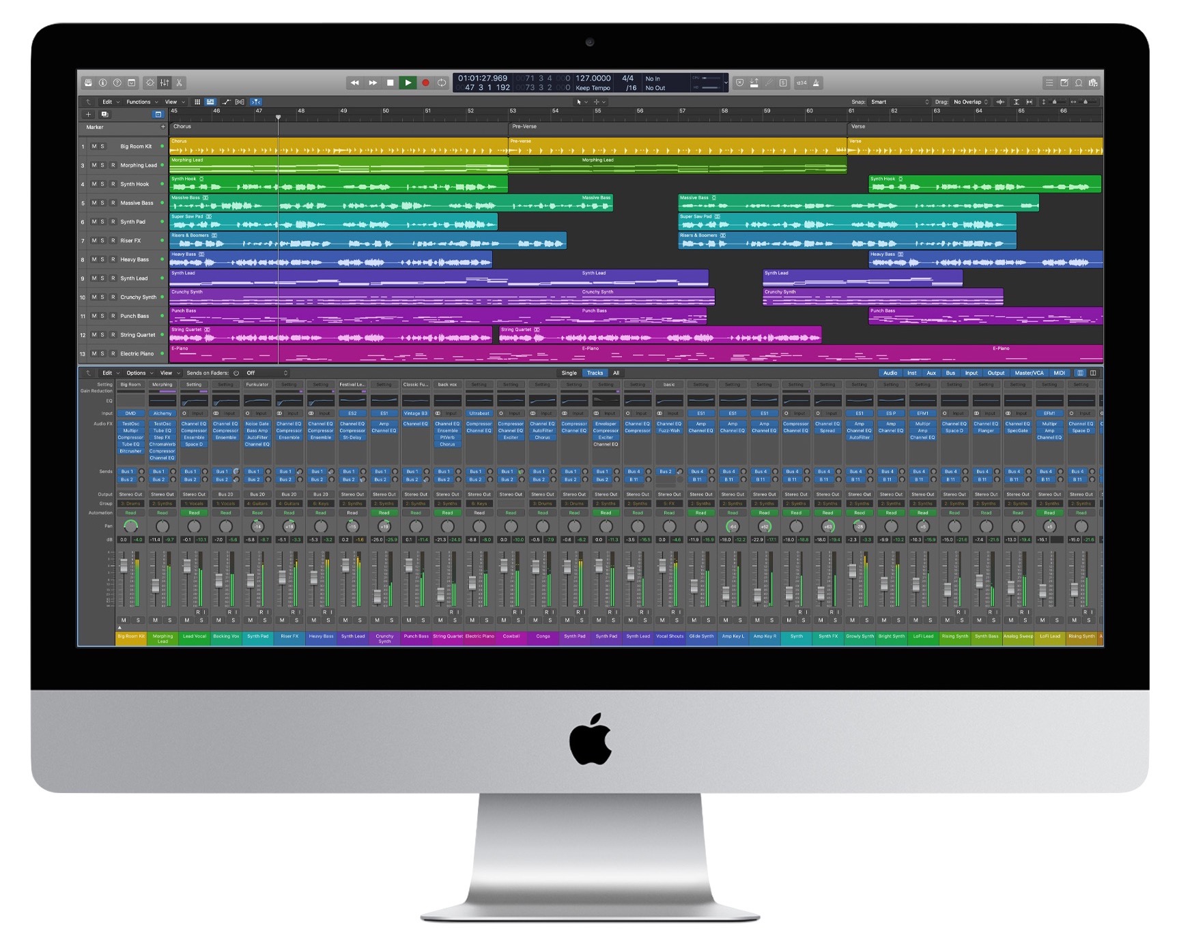
Task: Click the Pre-Verse marker in the marker track
Action: point(524,126)
